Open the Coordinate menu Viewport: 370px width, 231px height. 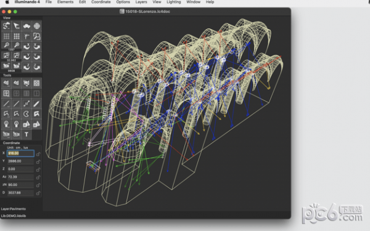(x=101, y=2)
